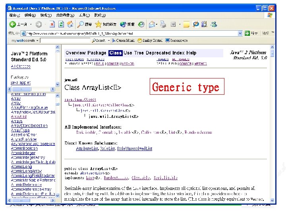Open the dropdown arrow after mywebsearch Search
This screenshot has width=286, height=215.
coord(109,40)
